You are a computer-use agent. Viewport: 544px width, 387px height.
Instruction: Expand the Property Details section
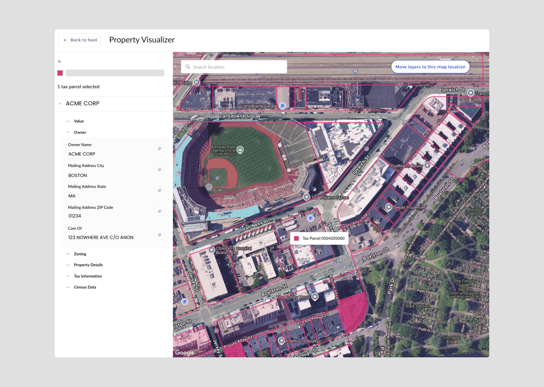68,265
